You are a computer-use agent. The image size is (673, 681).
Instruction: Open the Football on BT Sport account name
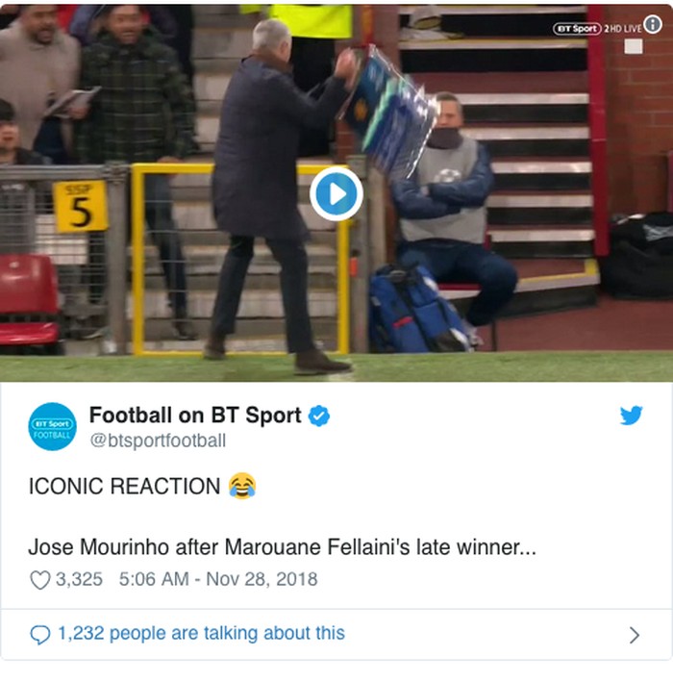195,416
